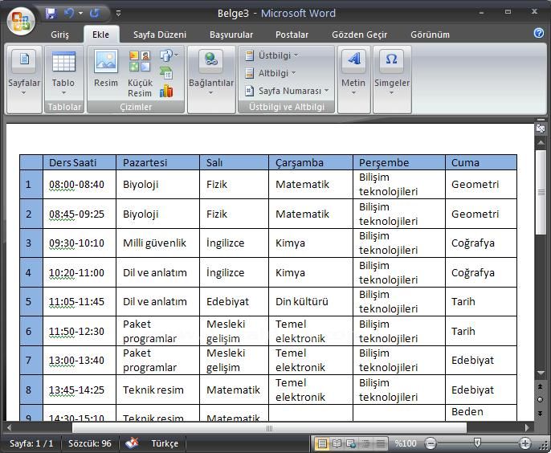Click the Salı header cell

click(234, 162)
